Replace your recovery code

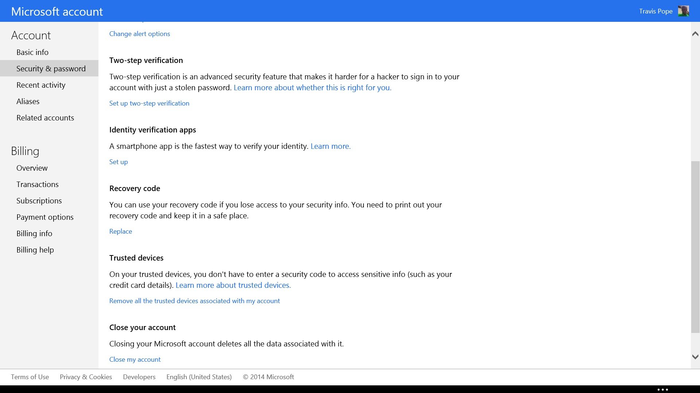120,231
